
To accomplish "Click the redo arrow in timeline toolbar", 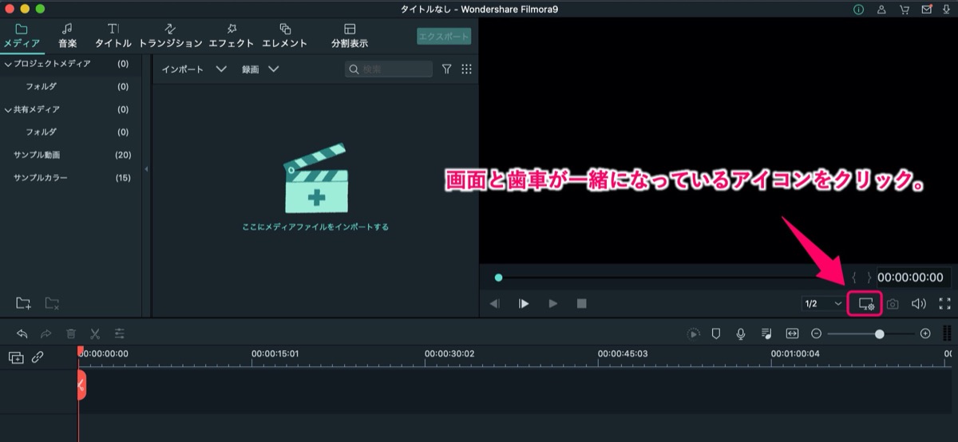I will pyautogui.click(x=46, y=333).
